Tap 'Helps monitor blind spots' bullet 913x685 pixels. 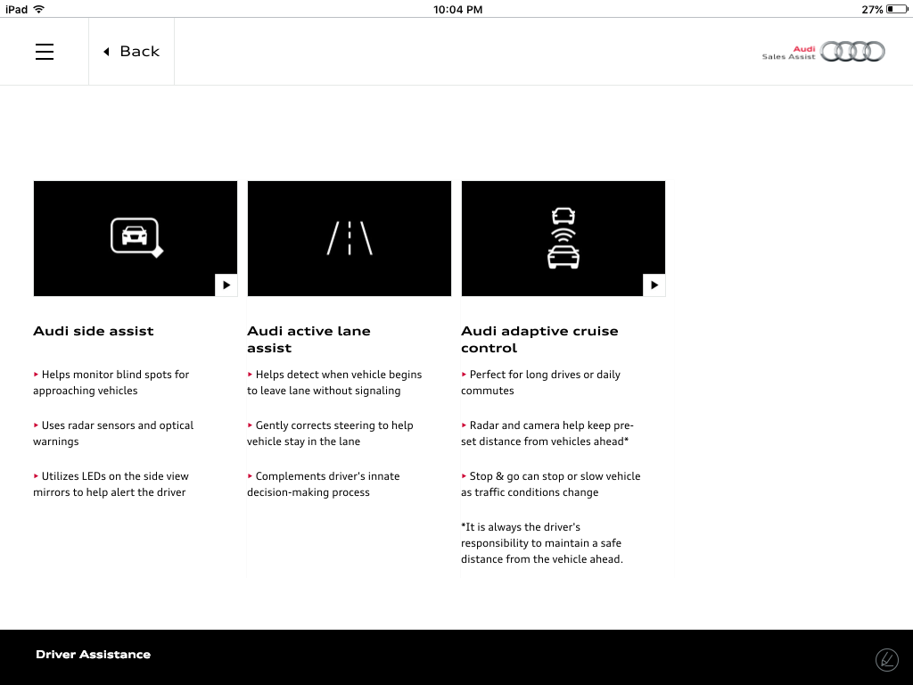[111, 382]
